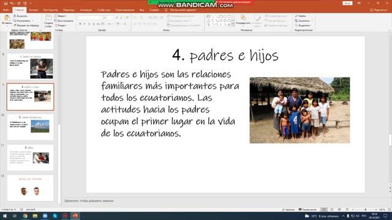Click the Arrange (Упорядочить) icon
Viewport: 392px width, 220px height.
tap(243, 18)
